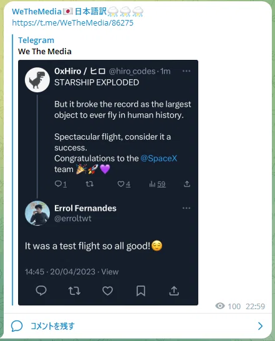Screen dimensions: 275x341
Task: Open the three-dot menu on 0xHiro's tweet
Action: (x=186, y=71)
